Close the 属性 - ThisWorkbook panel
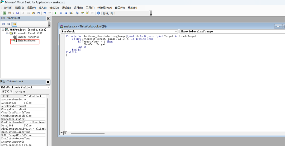 tap(48, 82)
